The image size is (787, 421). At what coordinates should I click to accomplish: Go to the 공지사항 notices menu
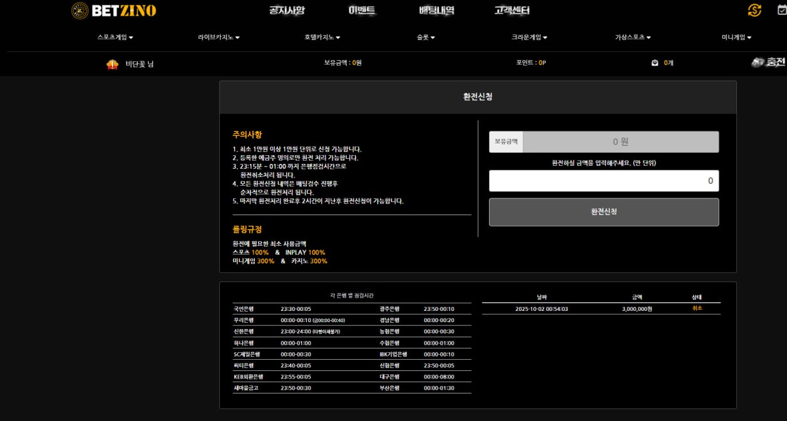click(287, 11)
